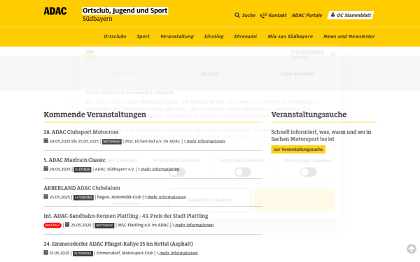The width and height of the screenshot is (420, 262).
Task: Click the zur Veranstaltungssuche button
Action: pyautogui.click(x=298, y=150)
